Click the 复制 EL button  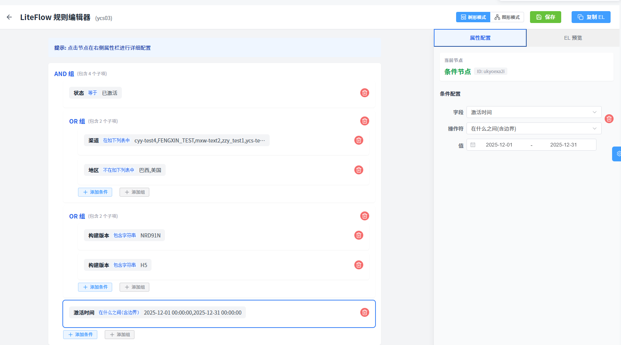pos(591,17)
